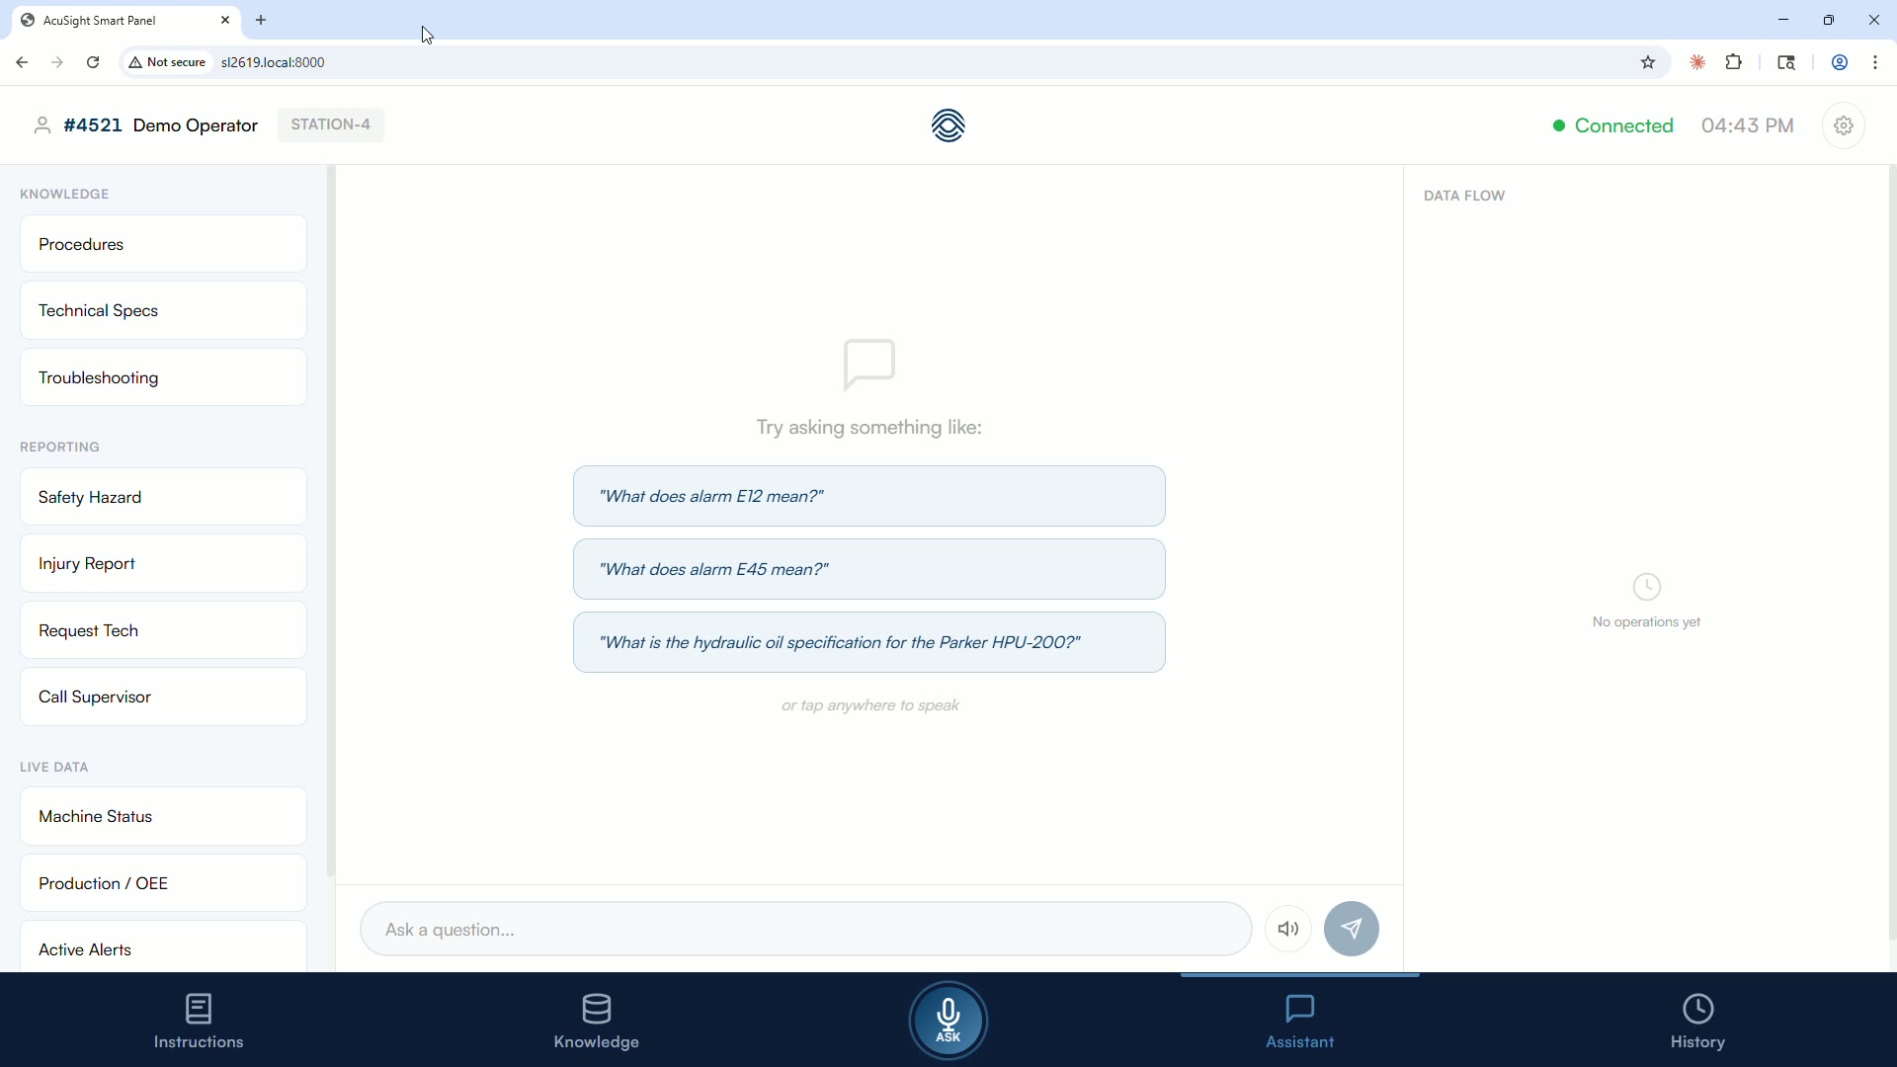Click the Not secure site info chip

pyautogui.click(x=168, y=62)
